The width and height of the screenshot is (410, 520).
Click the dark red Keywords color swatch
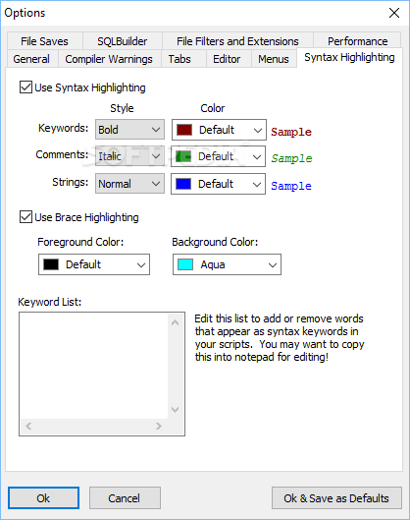[x=184, y=130]
